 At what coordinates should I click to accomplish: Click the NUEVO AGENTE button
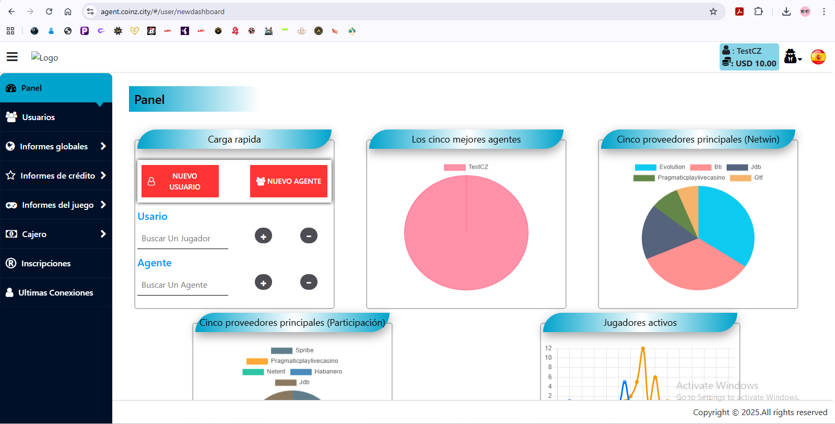click(x=288, y=181)
